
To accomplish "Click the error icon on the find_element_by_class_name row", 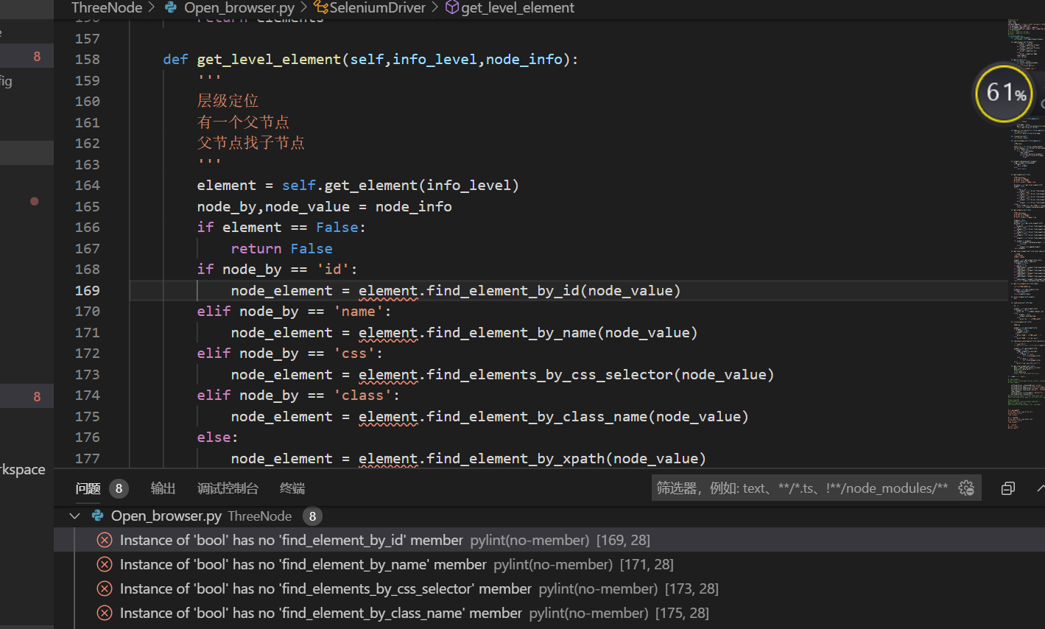I will 105,613.
